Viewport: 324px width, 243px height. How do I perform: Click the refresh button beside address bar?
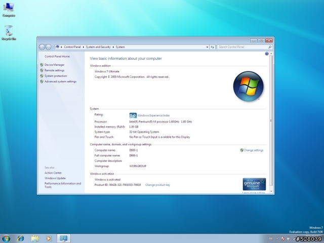coord(213,47)
